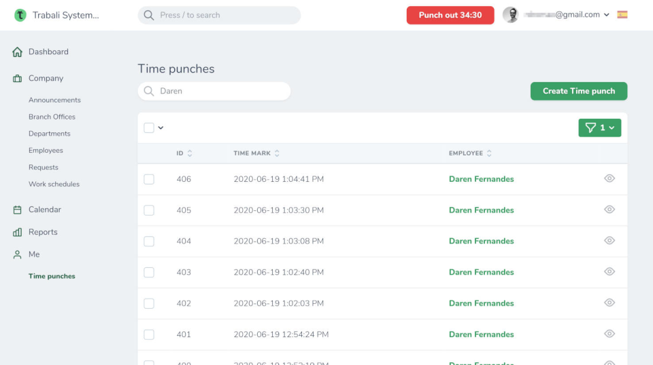Expand the account email dropdown

[x=606, y=15]
